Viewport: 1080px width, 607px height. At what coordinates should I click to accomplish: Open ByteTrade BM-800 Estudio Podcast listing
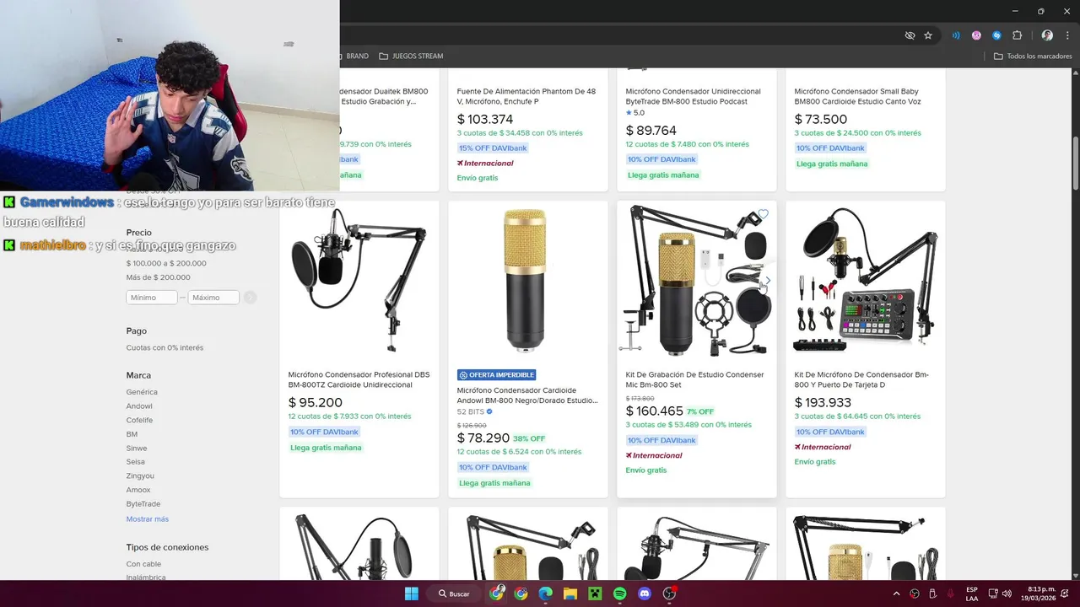(x=694, y=96)
